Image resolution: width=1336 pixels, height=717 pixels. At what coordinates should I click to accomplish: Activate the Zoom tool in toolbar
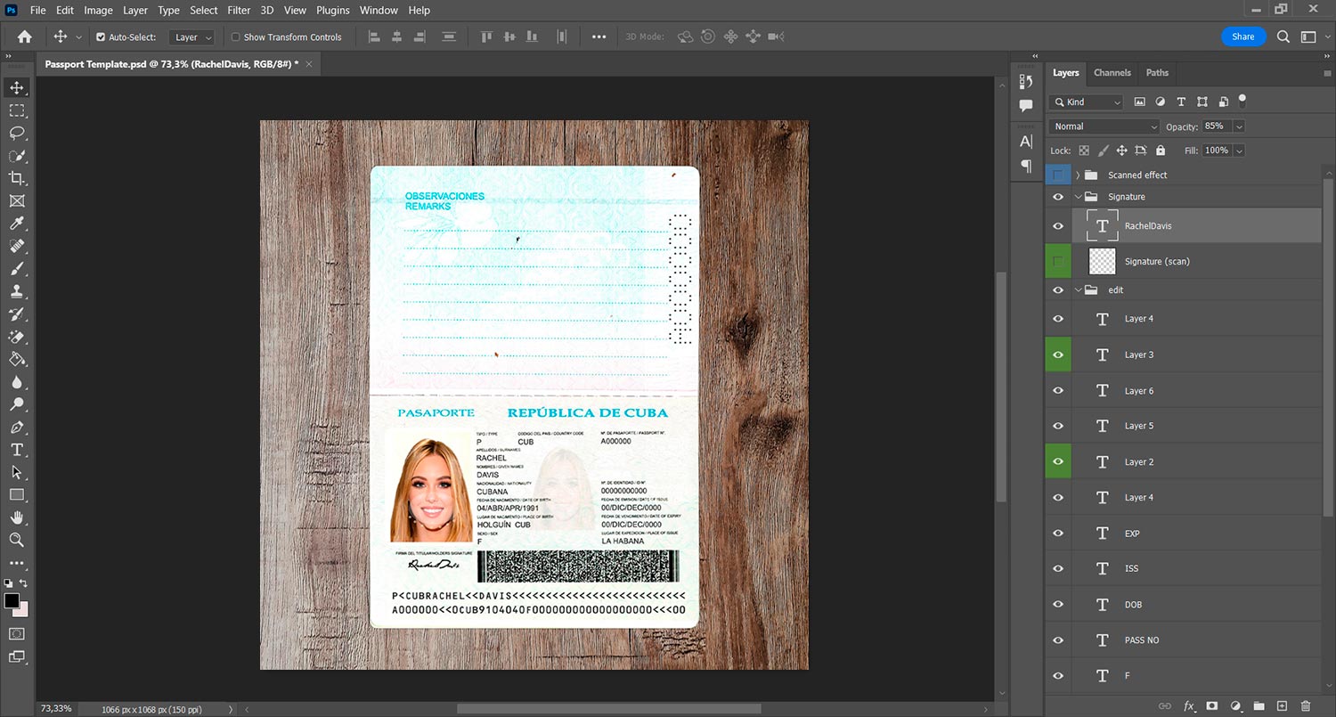[17, 540]
